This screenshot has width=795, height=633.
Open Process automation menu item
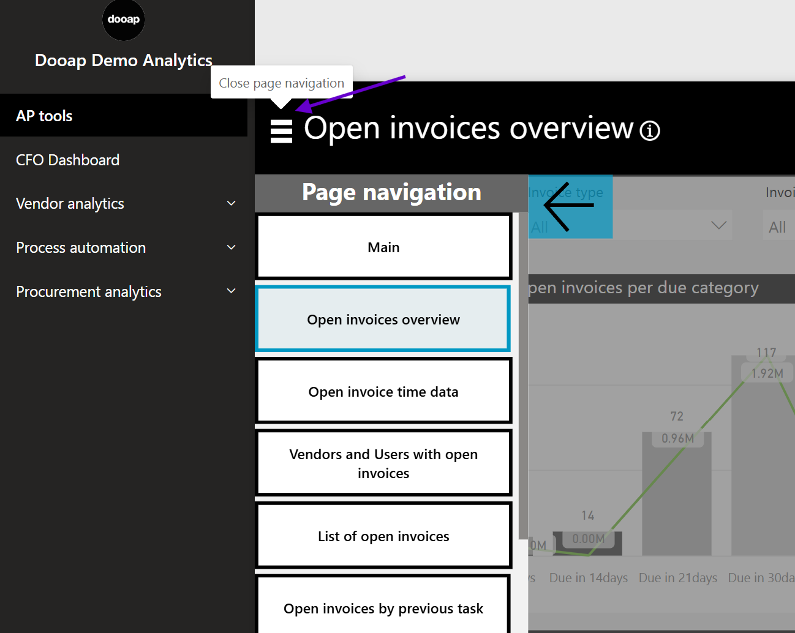point(81,247)
